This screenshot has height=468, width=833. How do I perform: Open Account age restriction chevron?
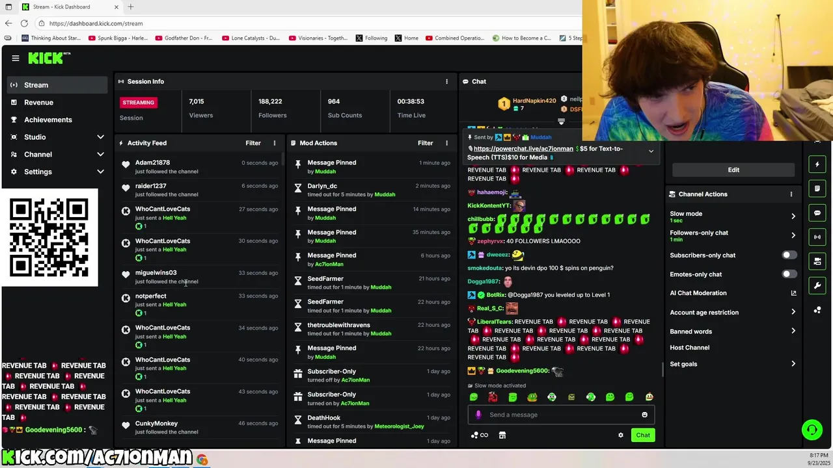tap(793, 312)
